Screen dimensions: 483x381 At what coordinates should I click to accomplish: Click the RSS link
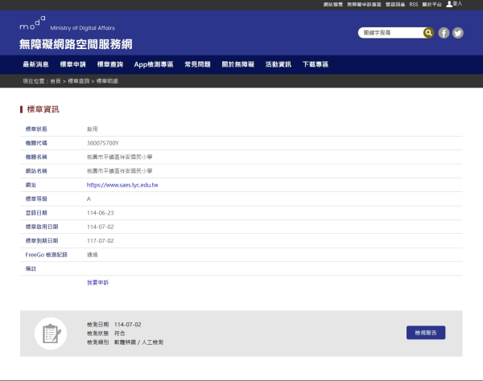click(x=414, y=4)
